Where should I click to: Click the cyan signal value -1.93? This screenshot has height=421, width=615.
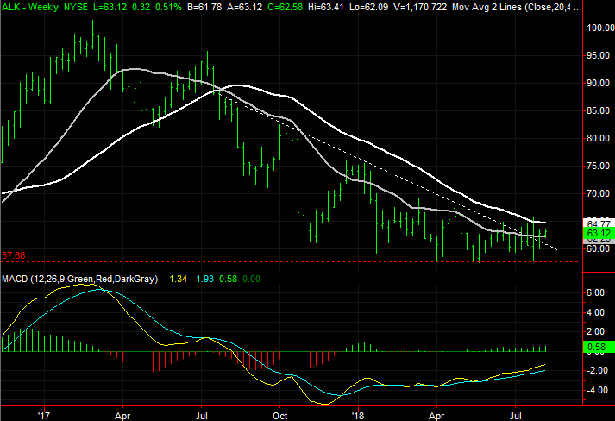pos(204,279)
